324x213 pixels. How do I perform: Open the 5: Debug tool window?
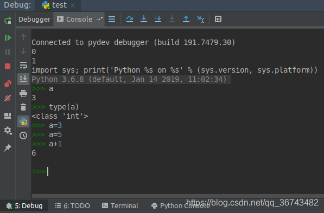click(24, 206)
